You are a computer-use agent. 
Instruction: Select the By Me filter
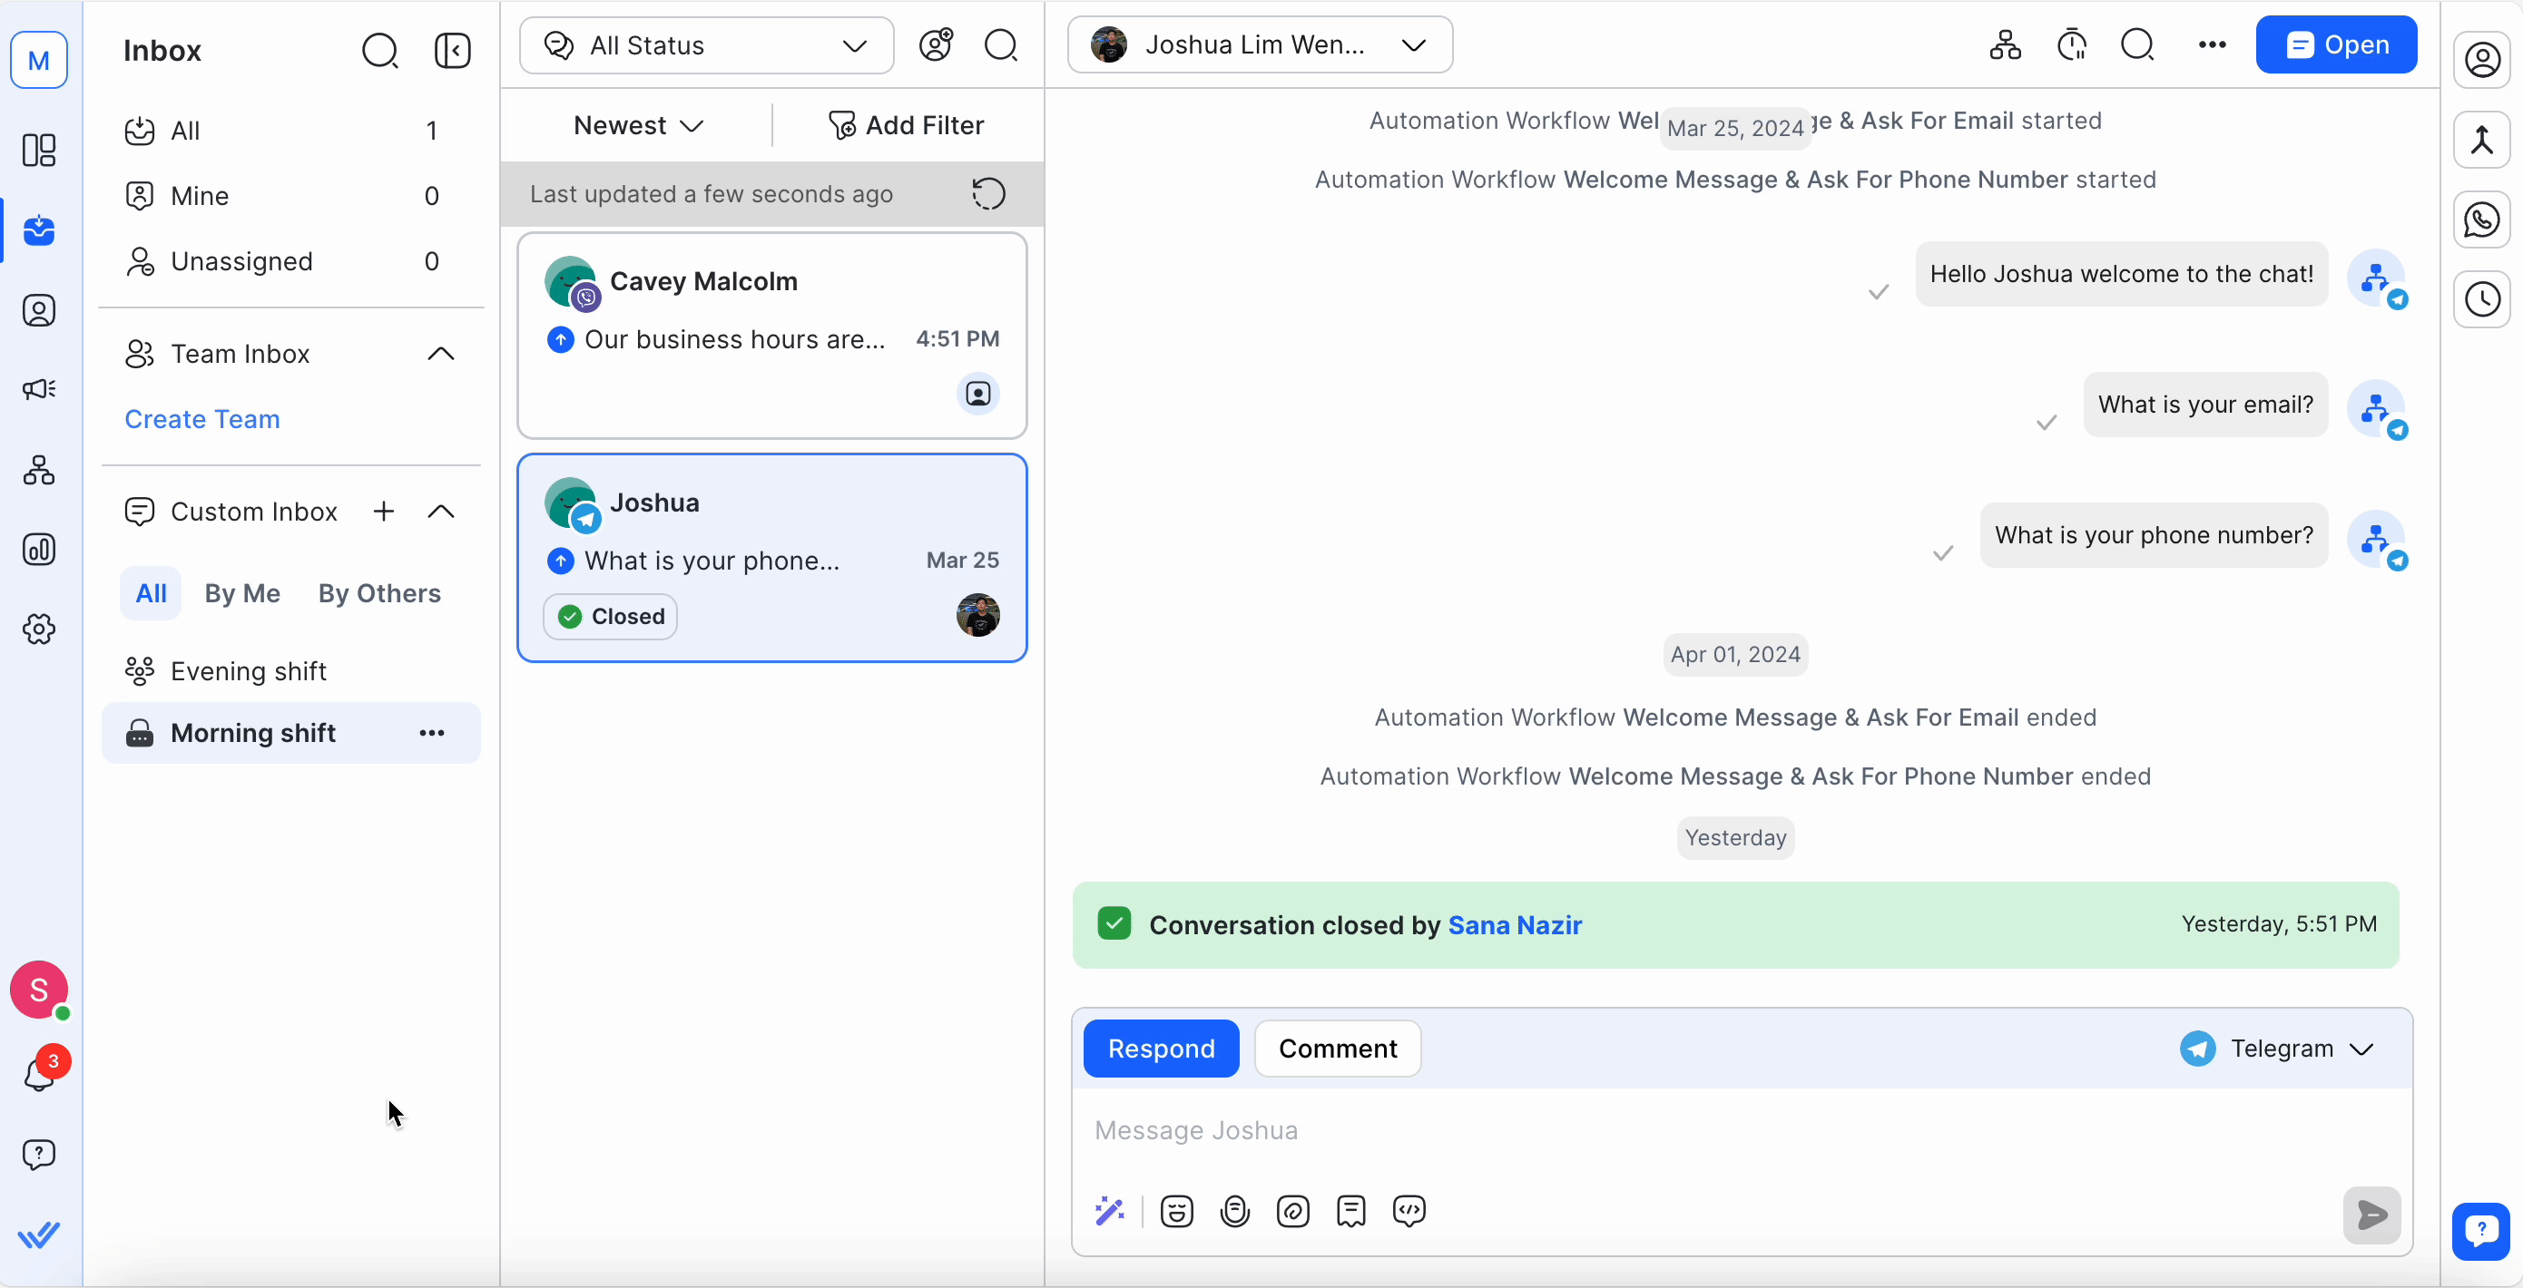pyautogui.click(x=242, y=593)
